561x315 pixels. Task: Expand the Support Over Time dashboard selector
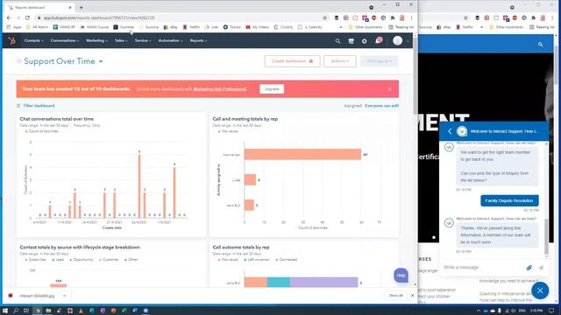click(x=101, y=61)
